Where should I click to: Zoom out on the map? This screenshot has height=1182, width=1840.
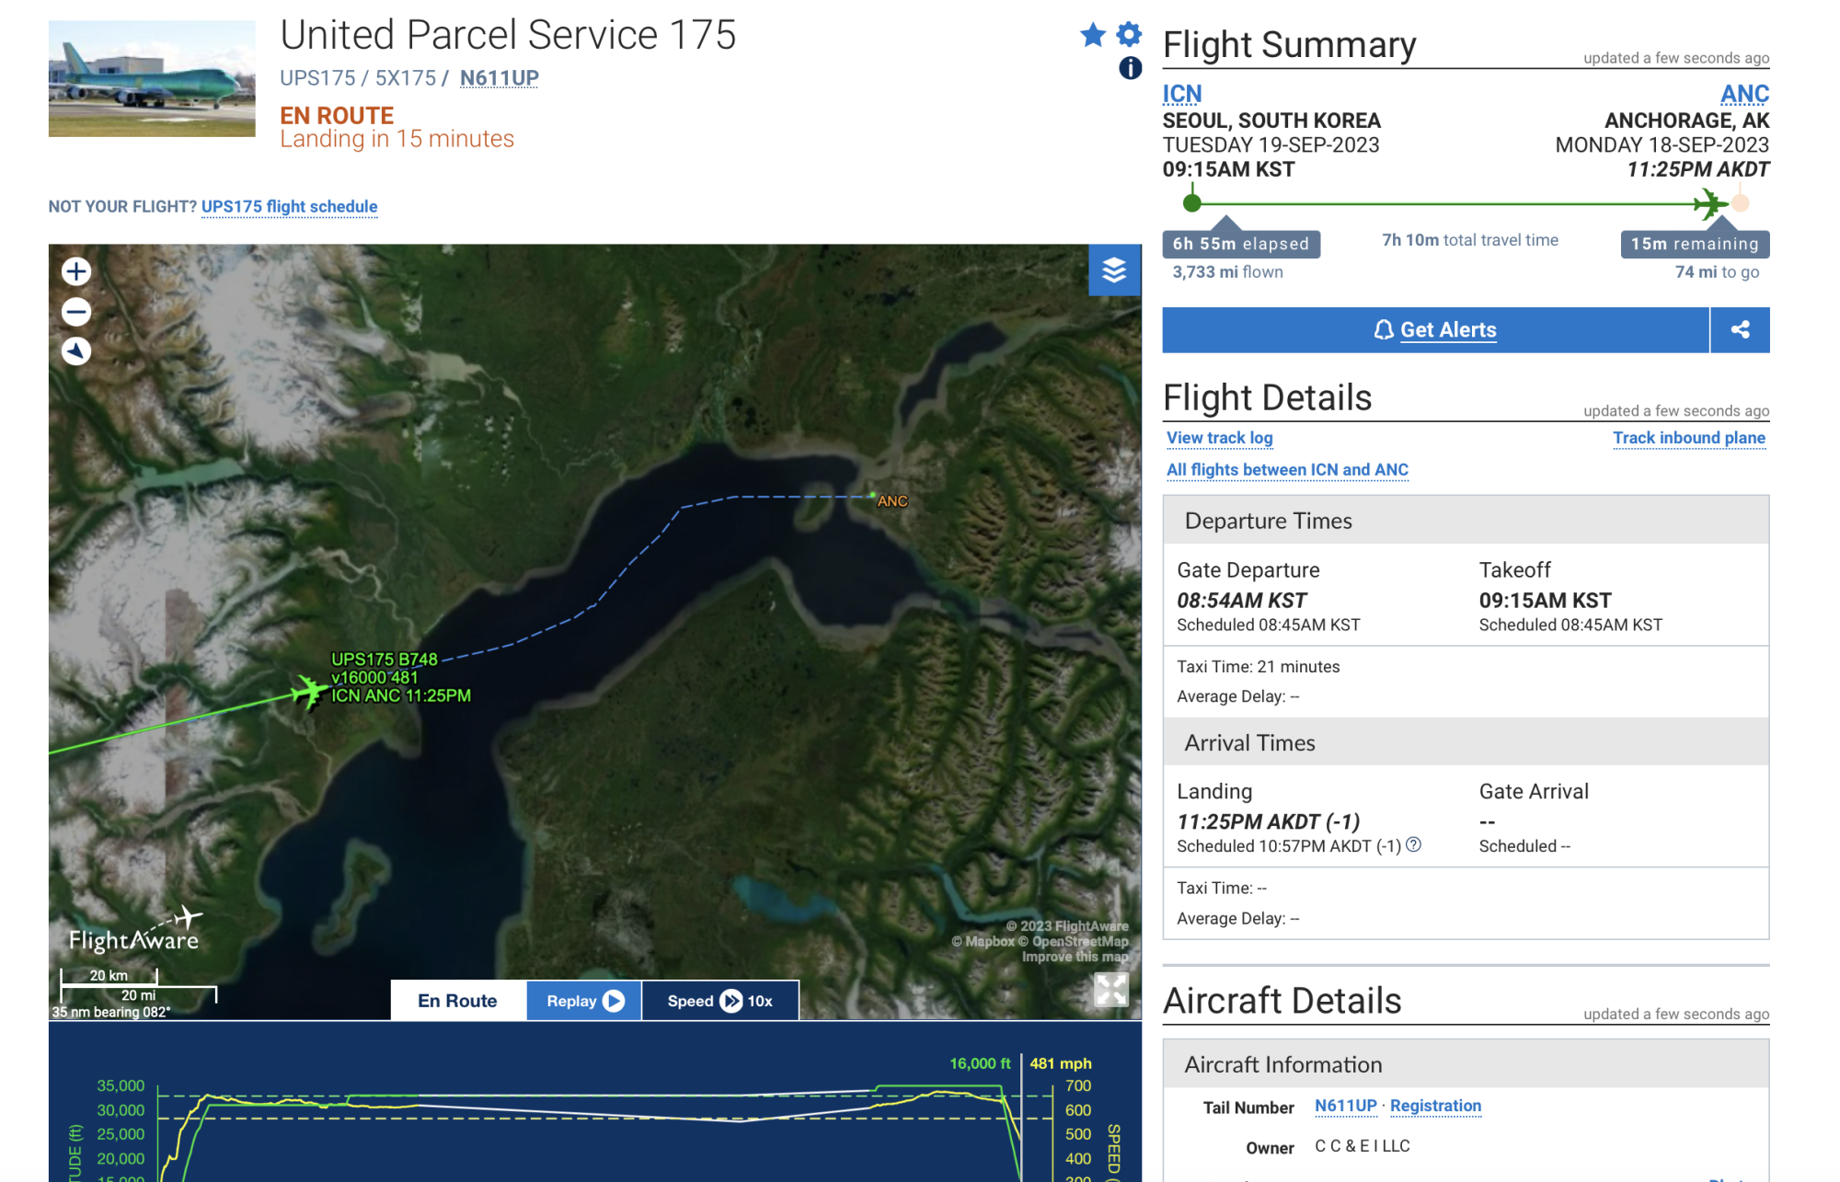76,312
